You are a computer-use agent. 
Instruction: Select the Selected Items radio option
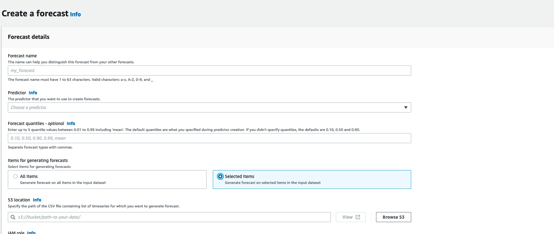(220, 176)
